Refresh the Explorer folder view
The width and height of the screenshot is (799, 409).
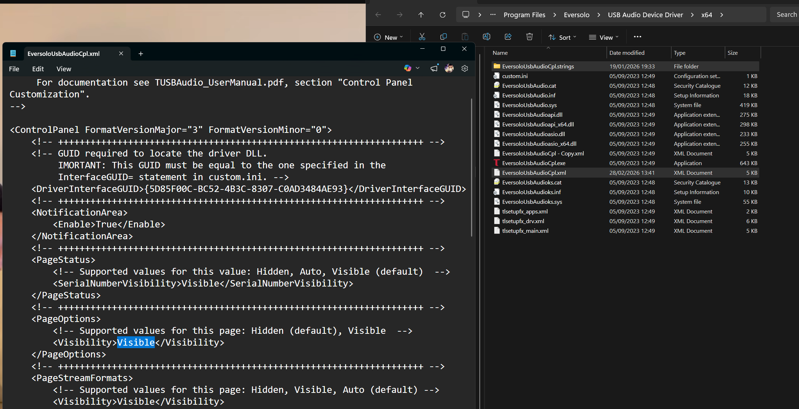tap(442, 15)
